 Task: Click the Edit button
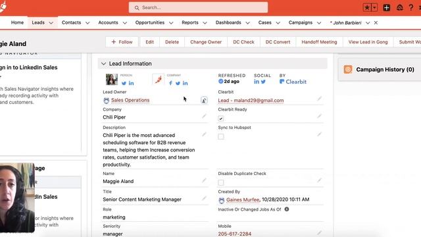point(149,42)
